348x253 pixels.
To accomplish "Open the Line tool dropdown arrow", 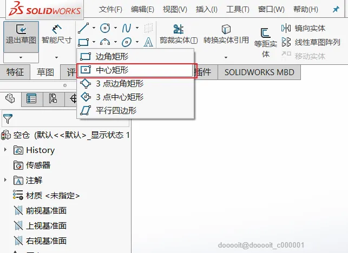I will pyautogui.click(x=94, y=28).
